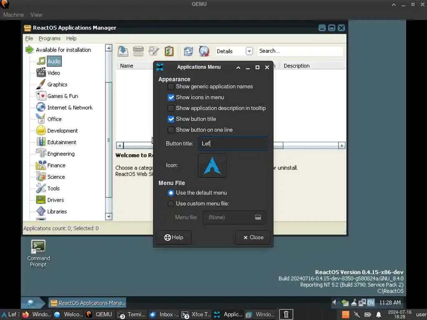Click the Menu file chooser field
427x320 pixels.
click(x=234, y=217)
